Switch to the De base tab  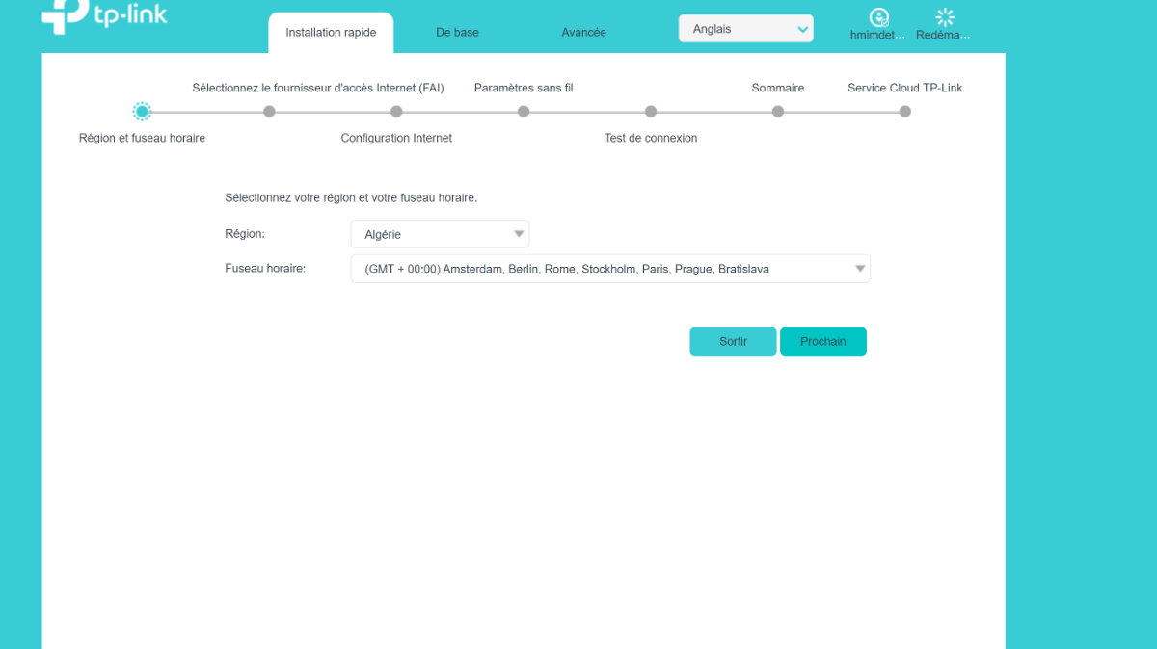(x=457, y=33)
